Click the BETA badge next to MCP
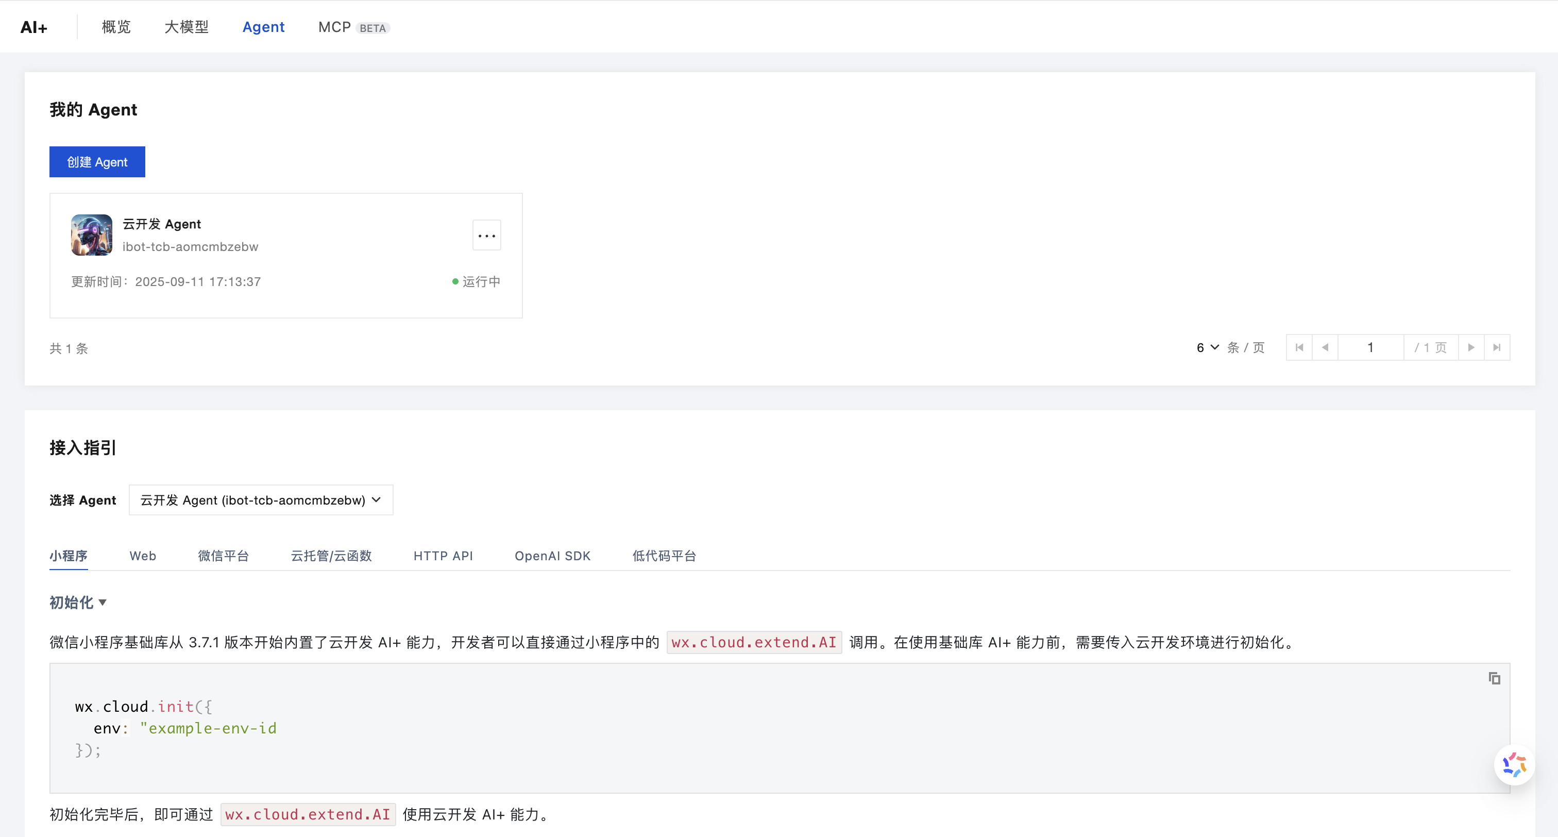 click(x=372, y=28)
